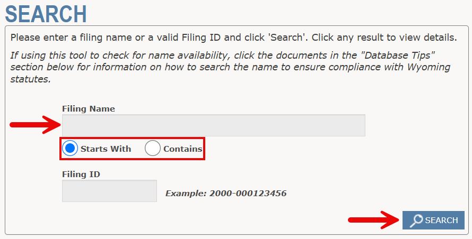This screenshot has width=472, height=239.
Task: Click the large SEARCH page heading
Action: click(46, 14)
